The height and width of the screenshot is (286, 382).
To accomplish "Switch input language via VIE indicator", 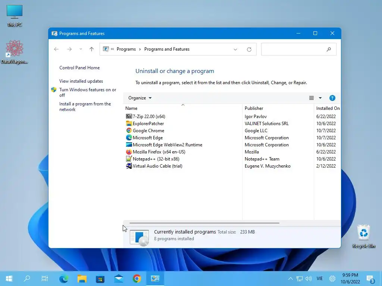I will 319,279.
